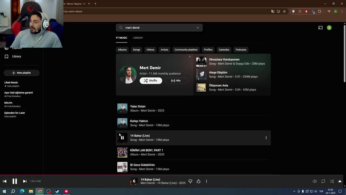Skip to the next track
The width and height of the screenshot is (346, 195).
click(x=25, y=181)
